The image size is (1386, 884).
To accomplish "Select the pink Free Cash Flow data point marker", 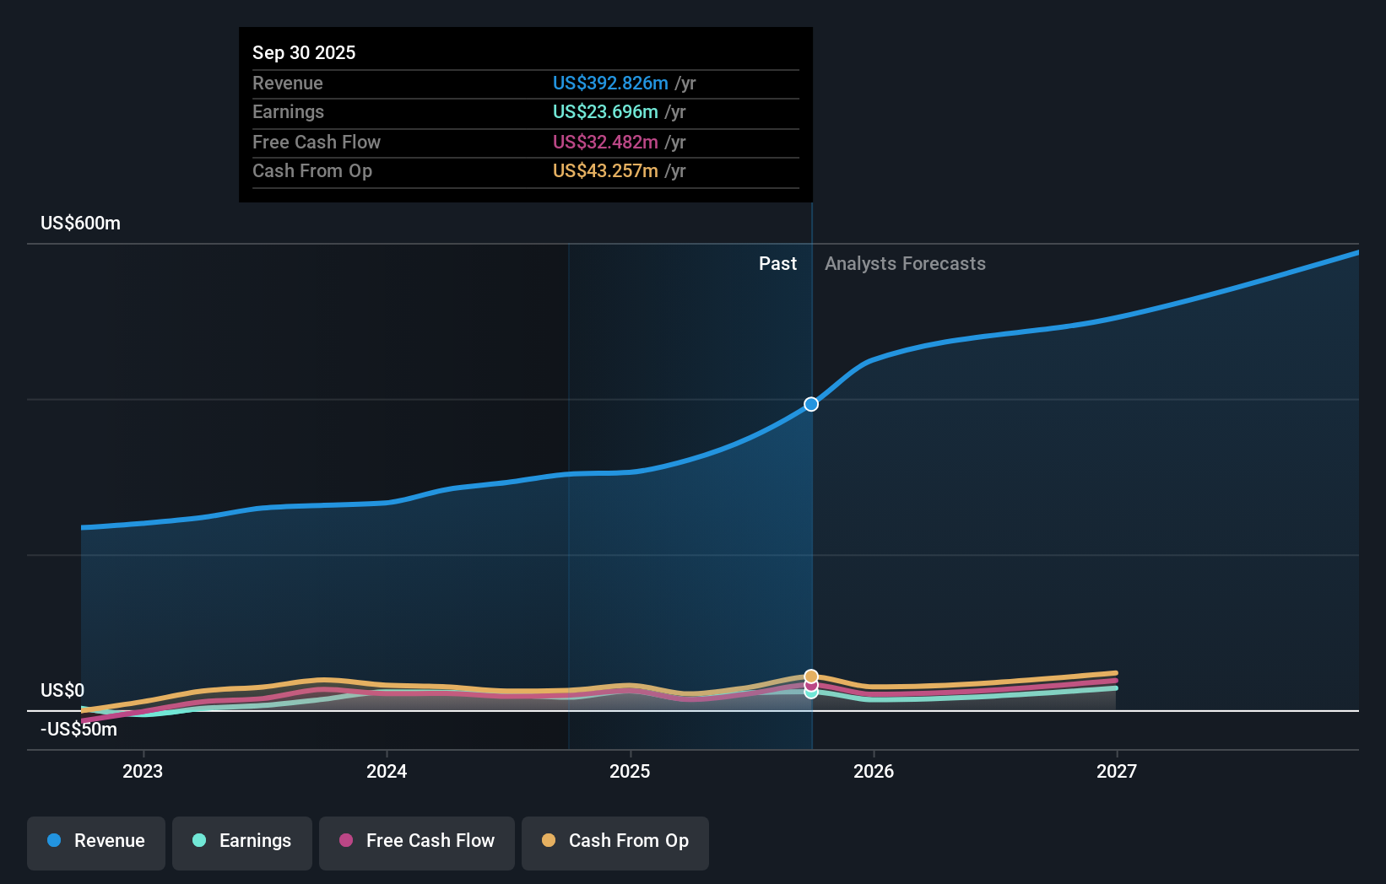I will [x=810, y=687].
